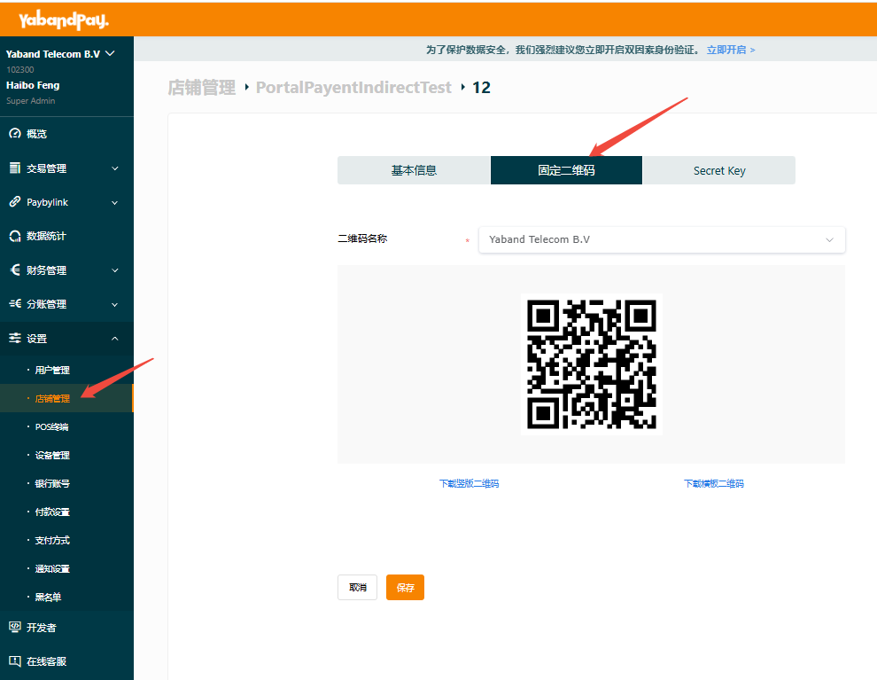The height and width of the screenshot is (680, 877).
Task: Click the 取消 cancel button
Action: (357, 587)
